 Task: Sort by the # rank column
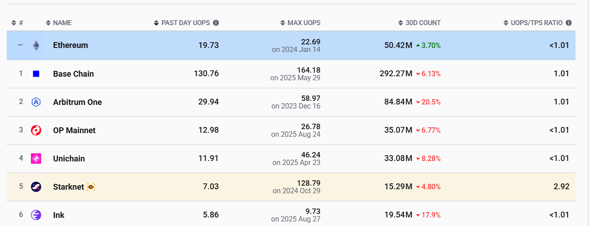pyautogui.click(x=17, y=23)
